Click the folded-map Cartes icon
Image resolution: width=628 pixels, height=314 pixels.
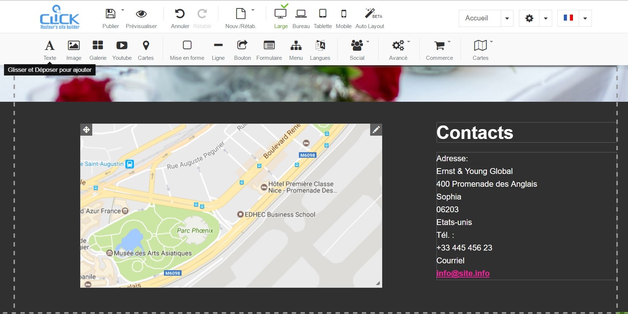point(480,45)
